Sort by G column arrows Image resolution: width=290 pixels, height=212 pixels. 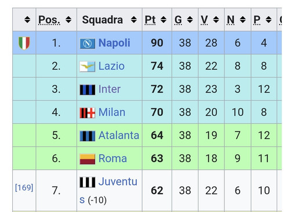[x=190, y=20]
